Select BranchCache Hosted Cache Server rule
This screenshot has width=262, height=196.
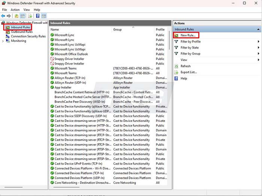coord(109,97)
